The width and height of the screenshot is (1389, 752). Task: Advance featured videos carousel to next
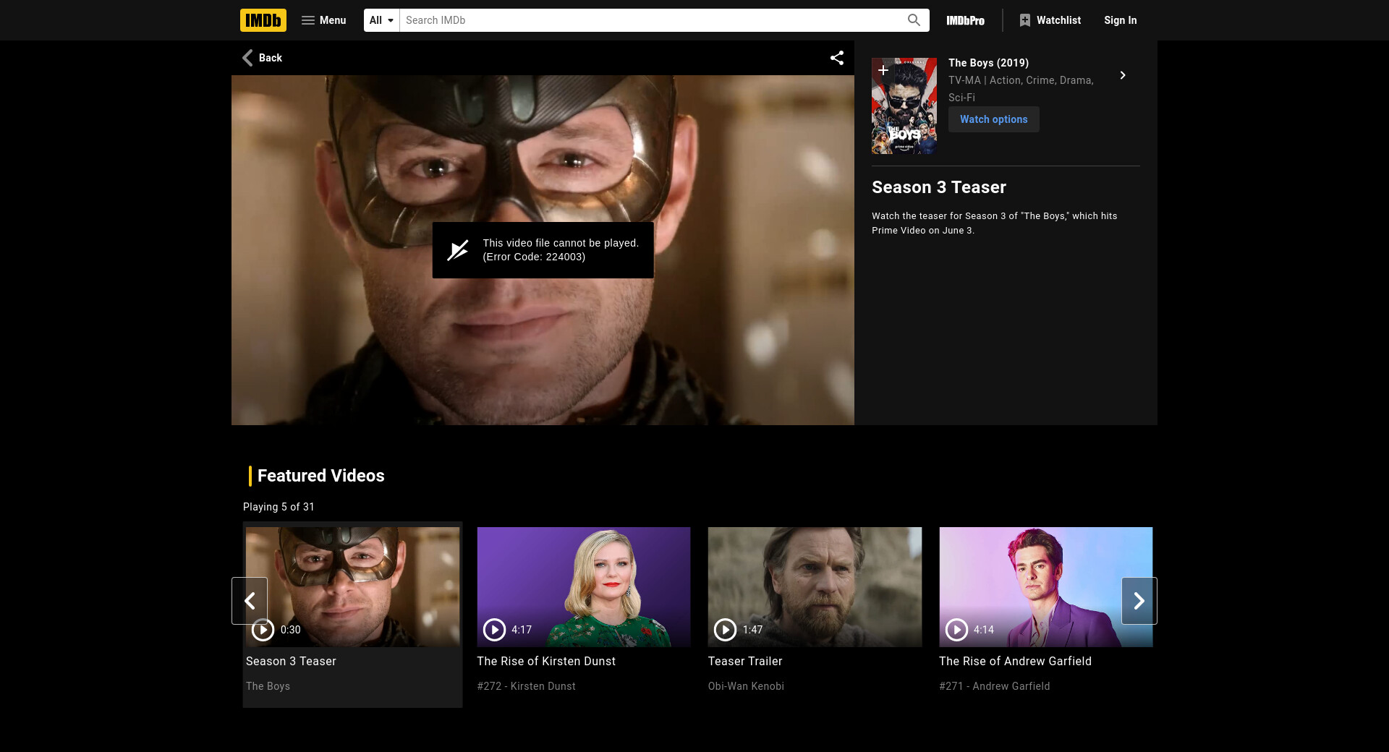click(x=1139, y=601)
